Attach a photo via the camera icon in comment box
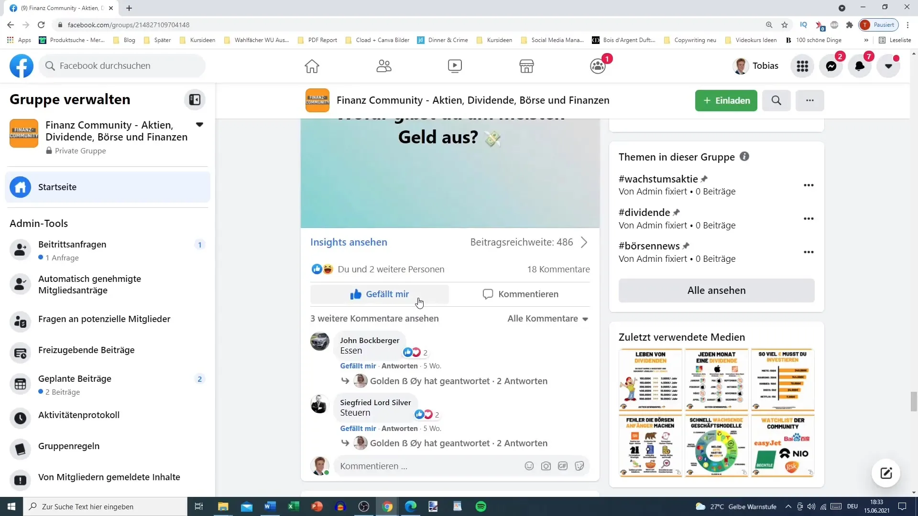The width and height of the screenshot is (918, 516). [546, 466]
